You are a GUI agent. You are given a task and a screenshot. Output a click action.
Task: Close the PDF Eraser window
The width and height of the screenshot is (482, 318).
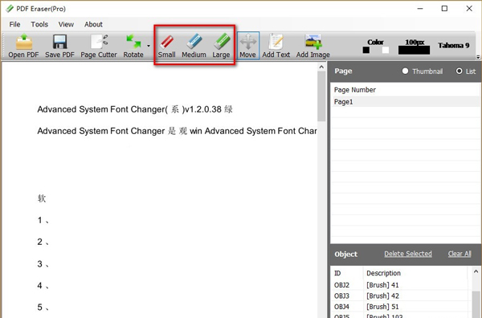469,9
